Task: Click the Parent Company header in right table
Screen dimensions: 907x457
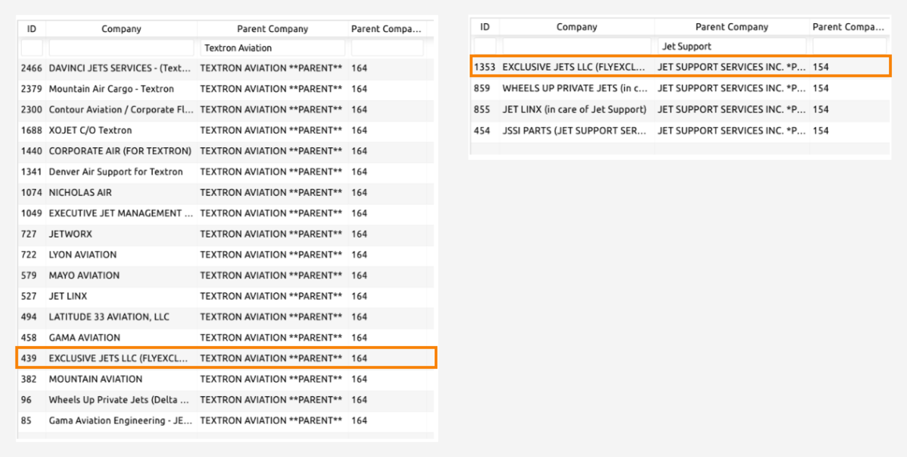Action: tap(732, 27)
